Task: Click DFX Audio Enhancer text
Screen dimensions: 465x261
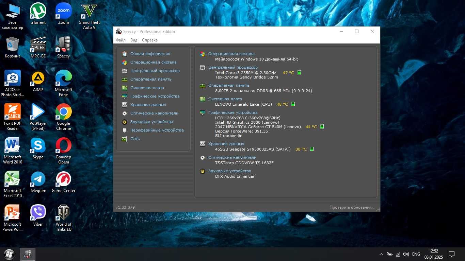Action: pos(235,176)
